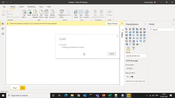
Task: Select the Map globe visual
Action: [x=126, y=38]
